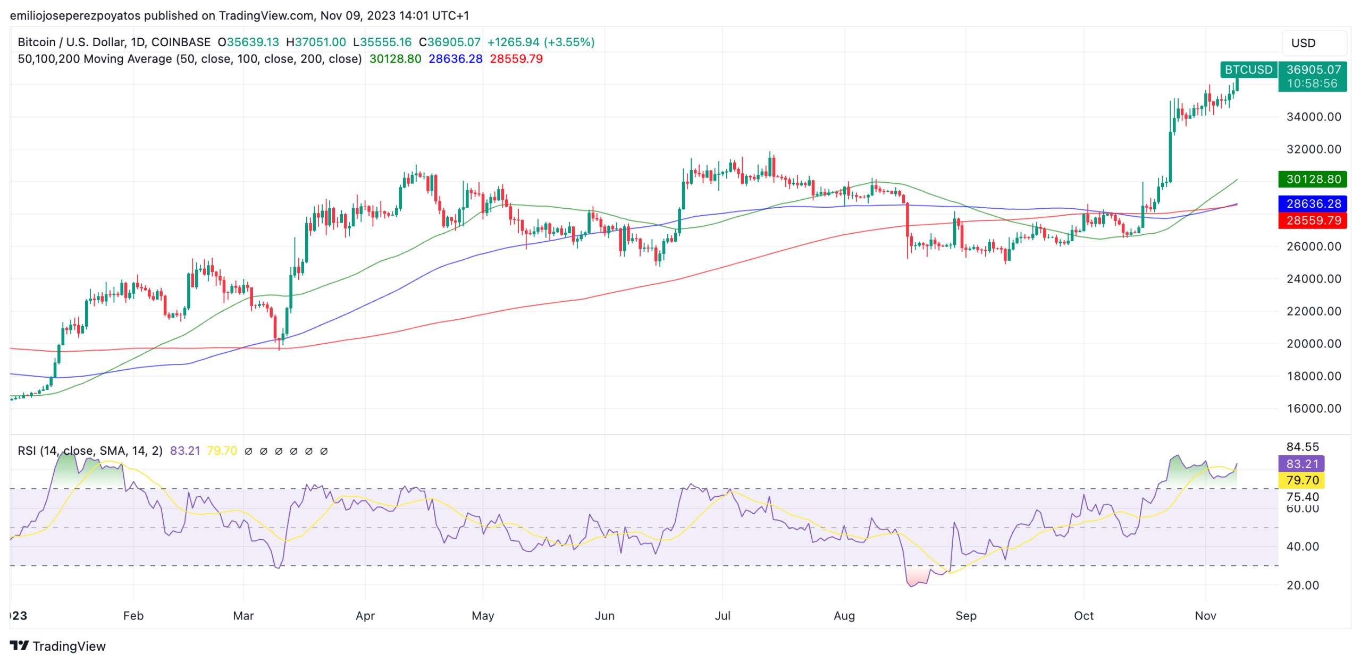1361x663 pixels.
Task: Click the yellow 79.70 RSI axis tag
Action: (1301, 480)
